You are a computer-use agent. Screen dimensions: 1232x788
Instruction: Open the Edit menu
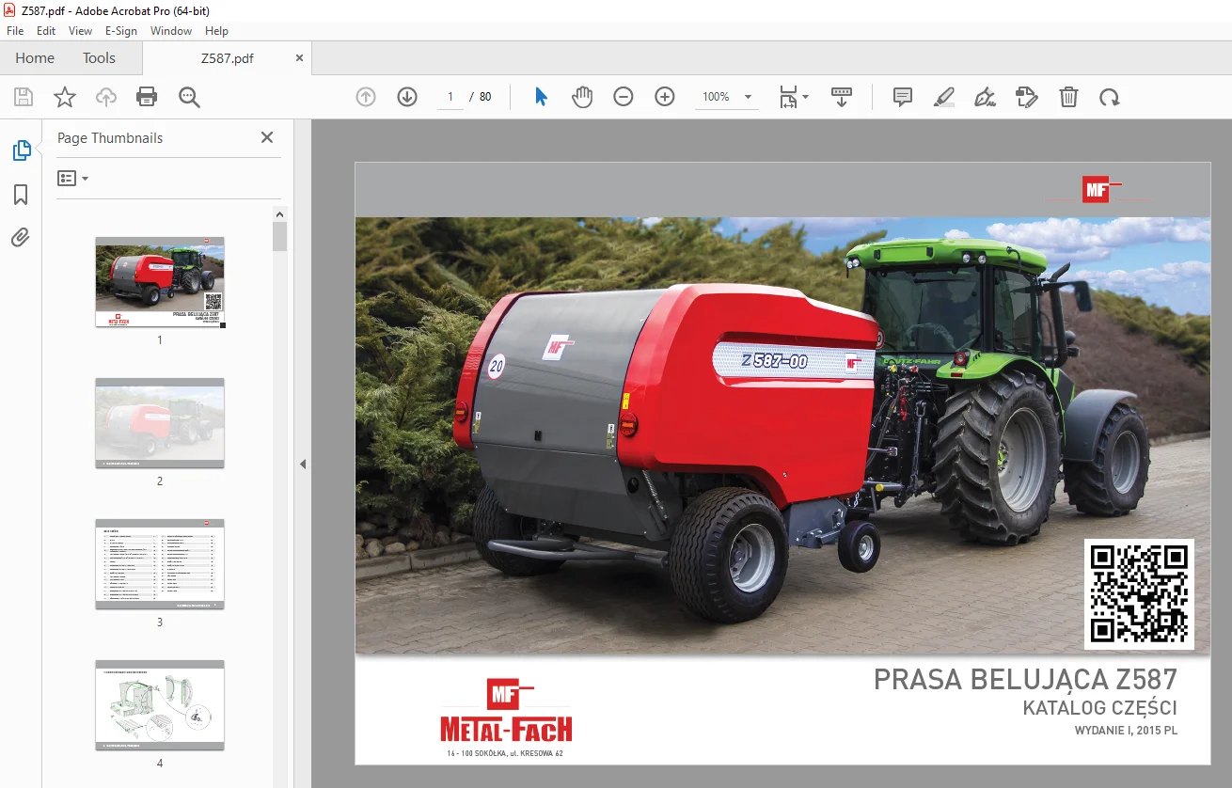46,31
